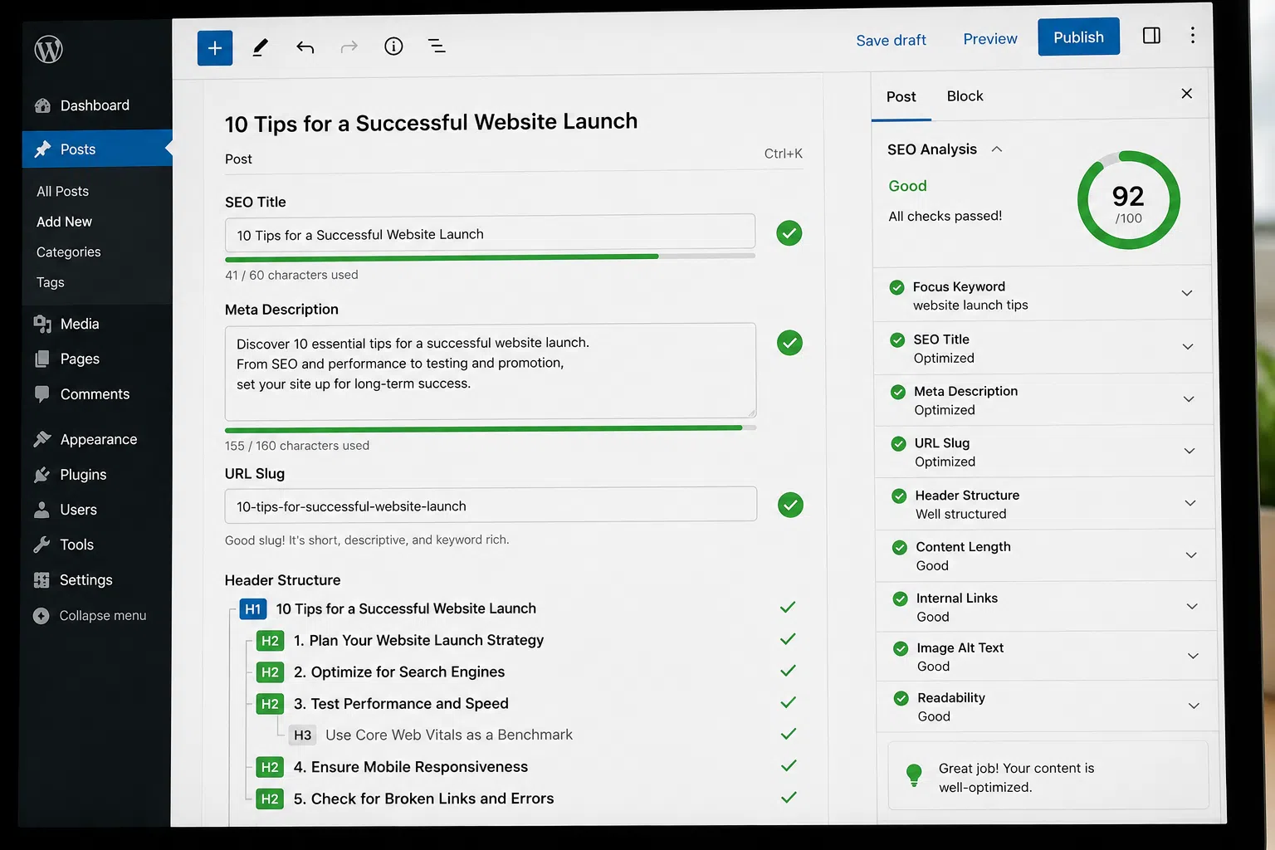Click the 92/100 SEO score ring
1275x850 pixels.
point(1129,200)
